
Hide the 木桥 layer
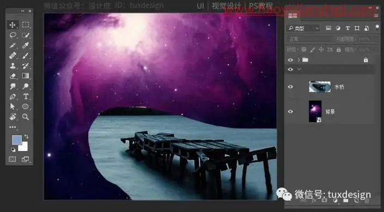290,87
